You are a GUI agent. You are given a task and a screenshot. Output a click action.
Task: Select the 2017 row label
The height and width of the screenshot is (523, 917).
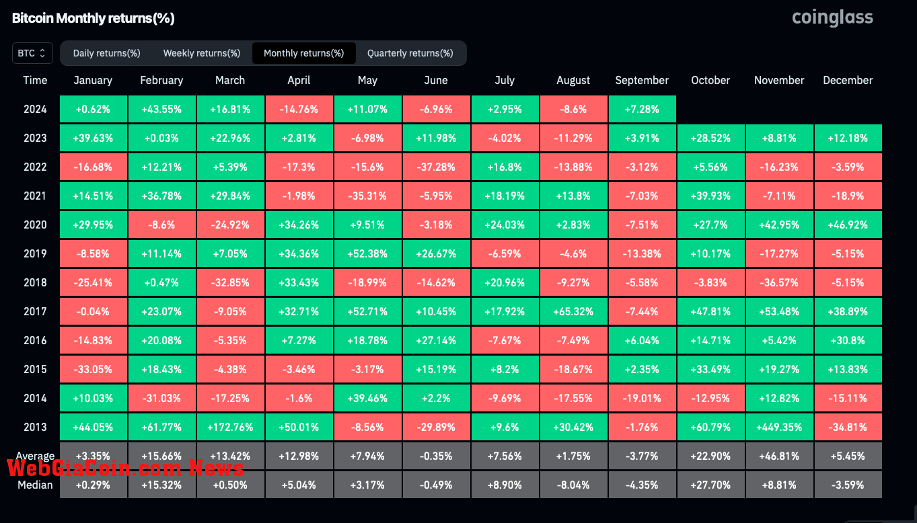[x=35, y=311]
